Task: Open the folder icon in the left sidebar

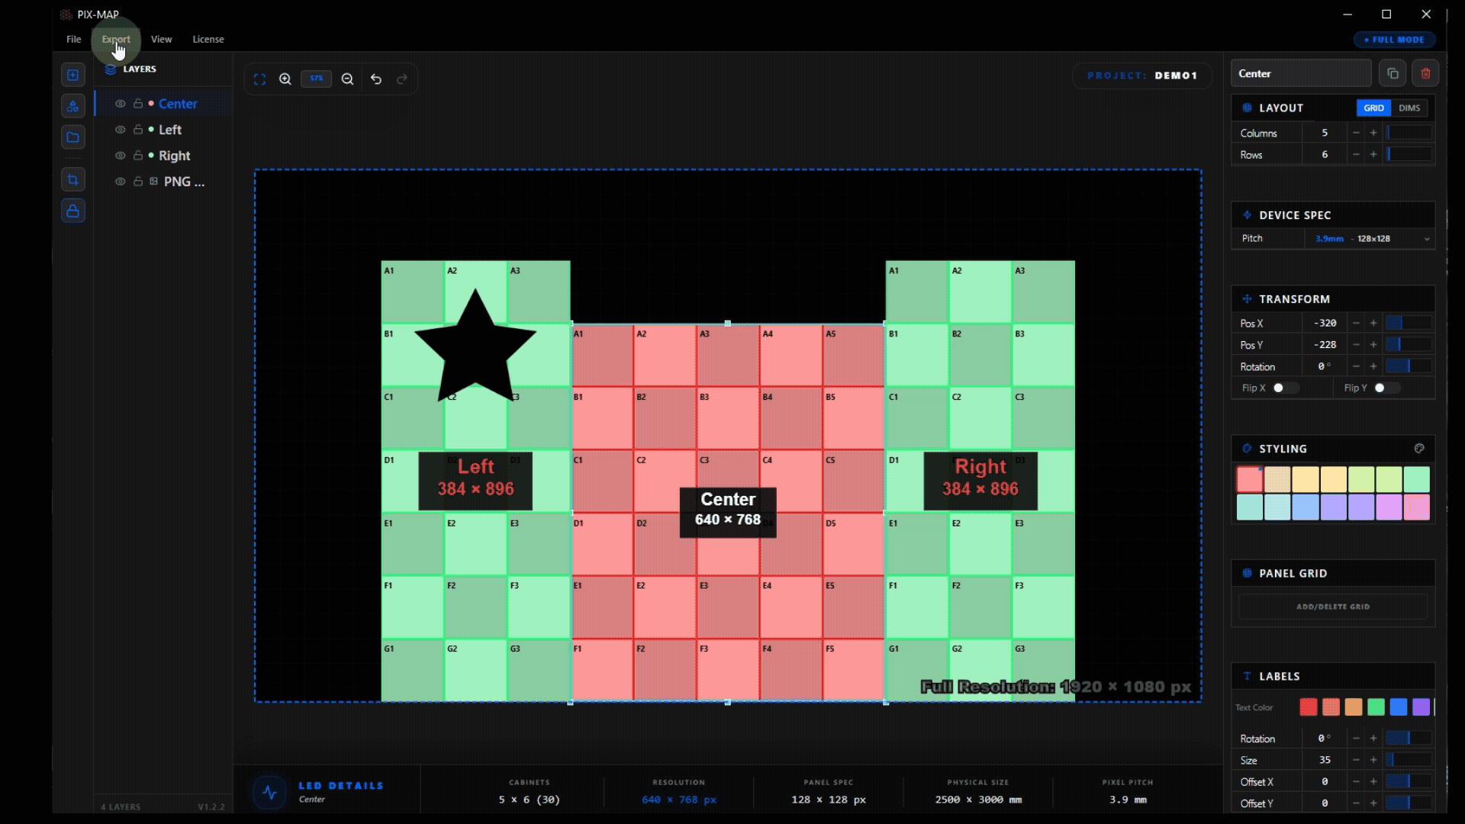Action: coord(72,137)
